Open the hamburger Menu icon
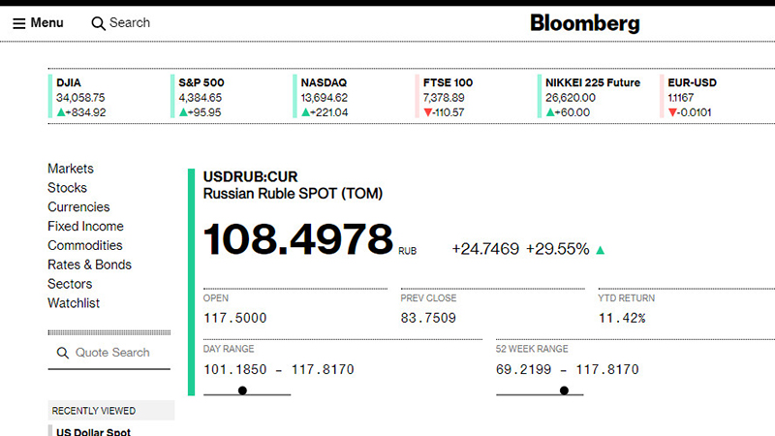This screenshot has width=775, height=436. (x=19, y=23)
